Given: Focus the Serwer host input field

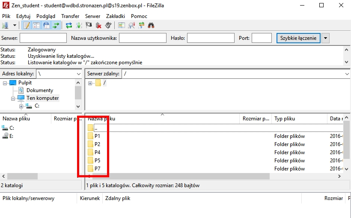Looking at the screenshot, I should tap(43, 38).
